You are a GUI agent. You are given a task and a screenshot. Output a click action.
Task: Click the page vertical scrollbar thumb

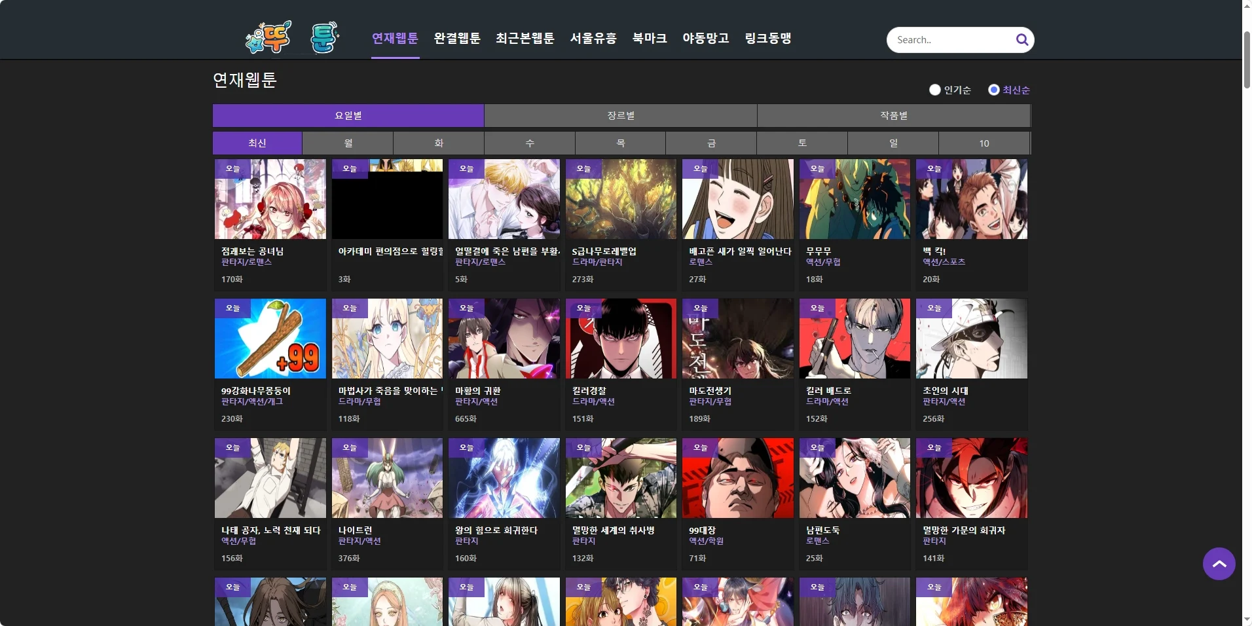click(x=1247, y=60)
